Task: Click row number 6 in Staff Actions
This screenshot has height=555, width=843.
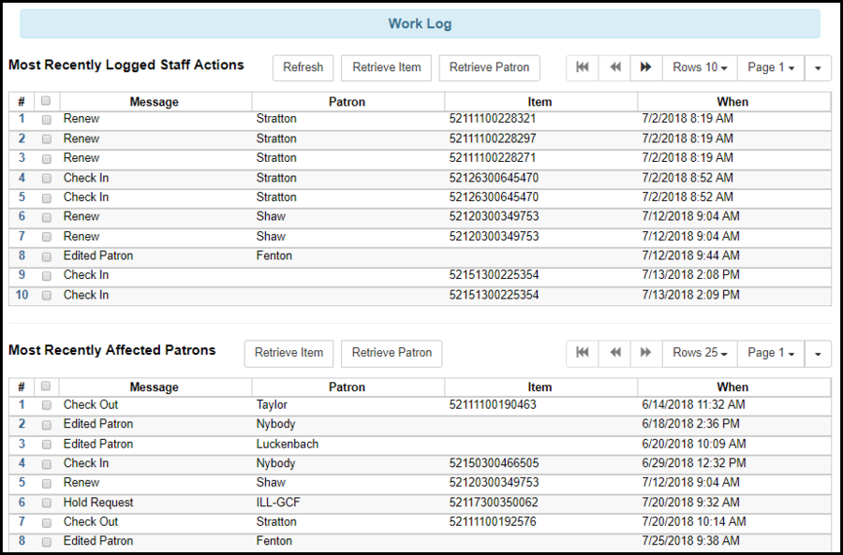Action: pyautogui.click(x=22, y=216)
